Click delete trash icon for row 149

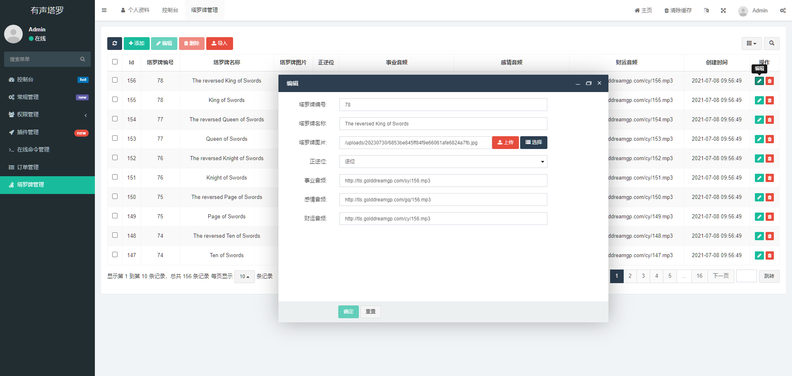tap(770, 217)
